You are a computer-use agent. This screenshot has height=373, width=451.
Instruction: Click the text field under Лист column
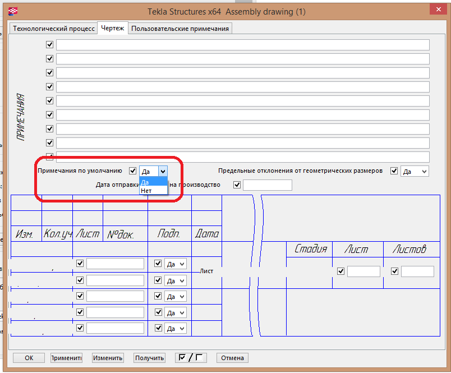coord(363,271)
